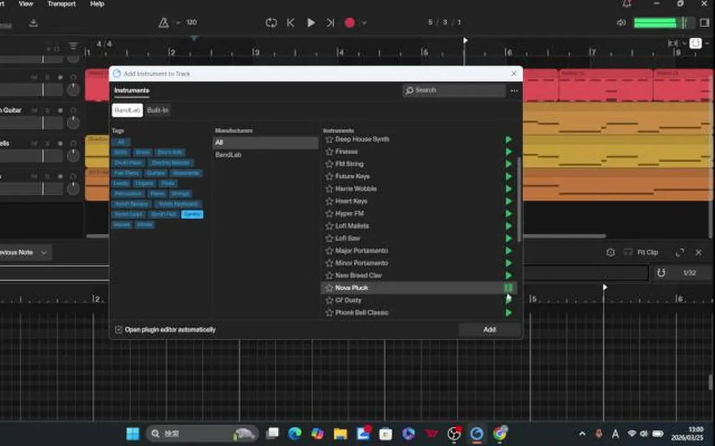Star the Lofi Bae instrument
The width and height of the screenshot is (715, 446).
[x=329, y=238]
